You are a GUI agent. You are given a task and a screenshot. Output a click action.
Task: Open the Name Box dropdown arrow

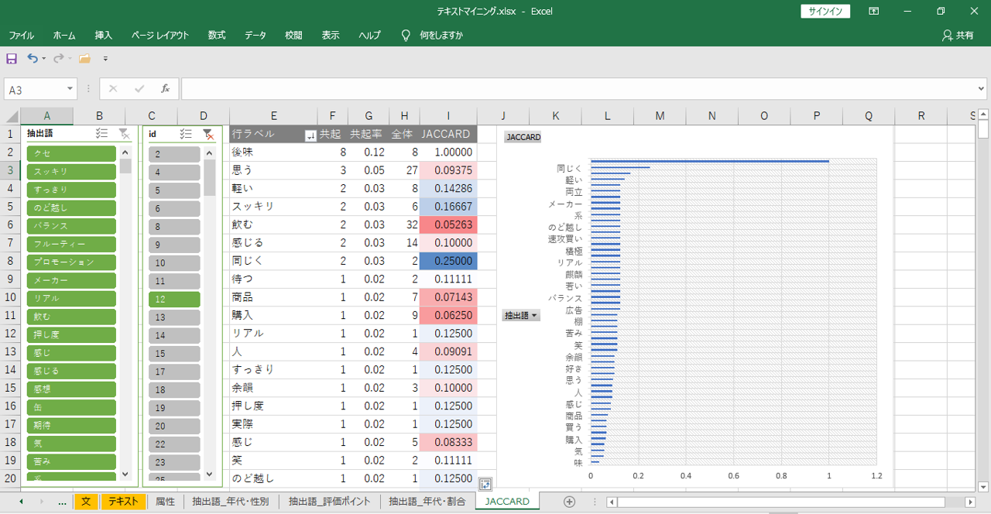click(x=70, y=89)
